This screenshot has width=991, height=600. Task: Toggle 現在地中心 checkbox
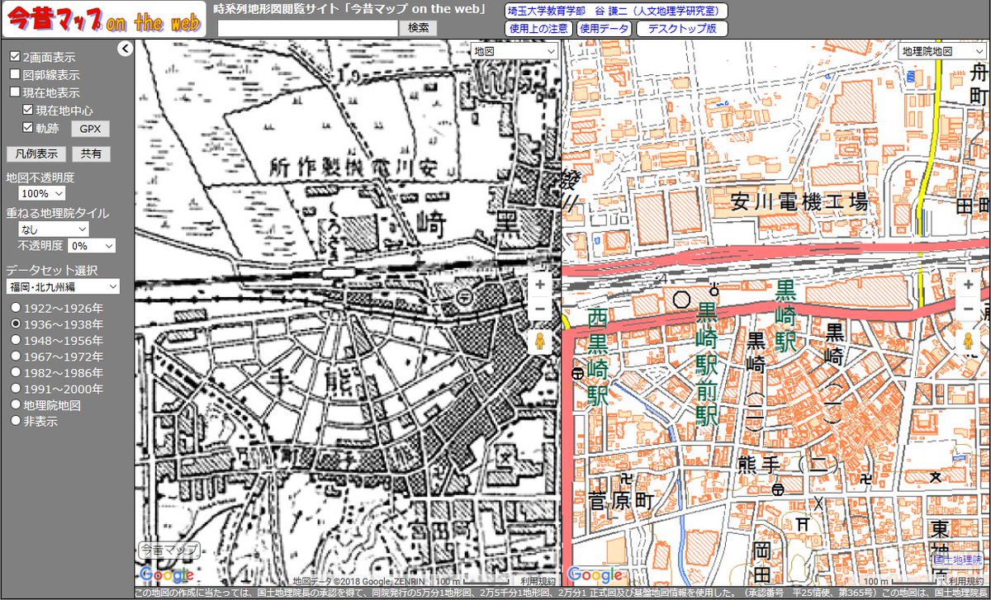[28, 110]
